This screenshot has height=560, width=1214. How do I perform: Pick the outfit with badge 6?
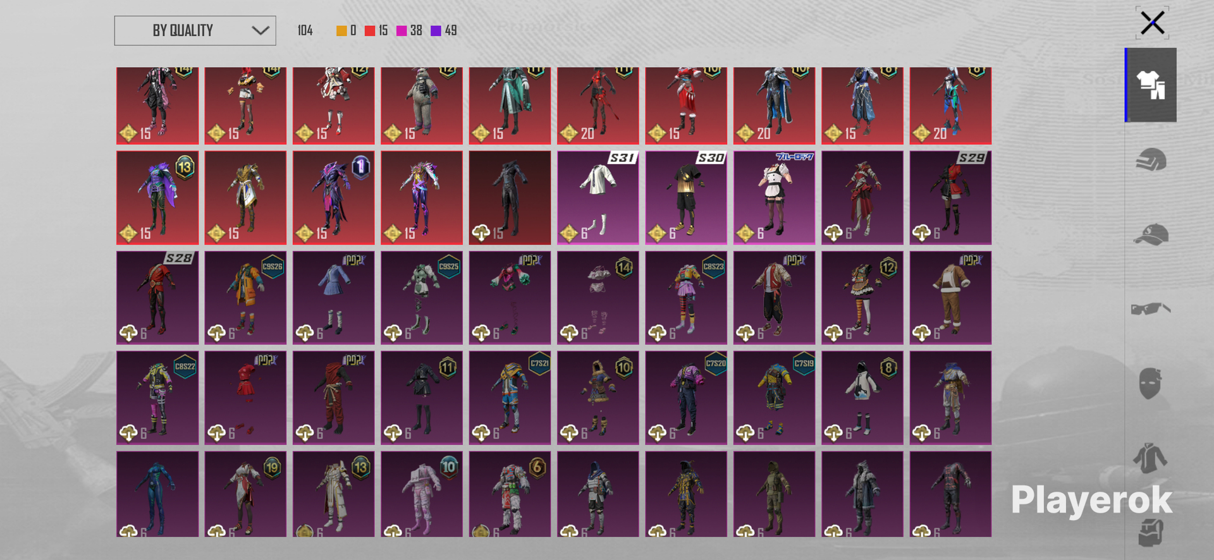pos(510,494)
